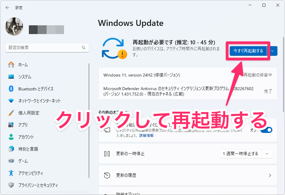Viewport: 285px width, 195px height.
Task: Click the search magnifier icon
Action: pyautogui.click(x=84, y=48)
